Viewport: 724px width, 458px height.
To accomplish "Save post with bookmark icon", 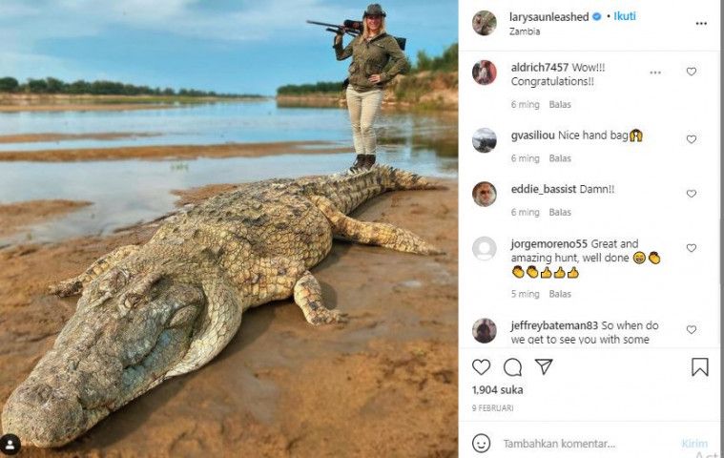I will tap(699, 367).
